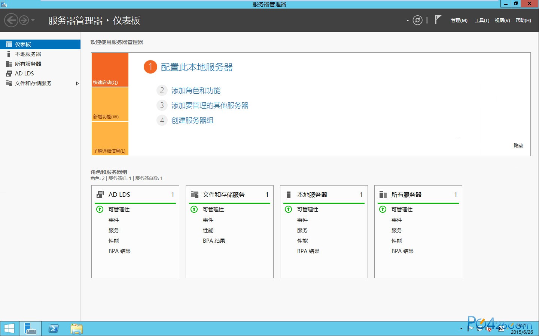Image resolution: width=539 pixels, height=336 pixels.
Task: Open BPA 结果 in the AD LDS tile
Action: [x=120, y=251]
